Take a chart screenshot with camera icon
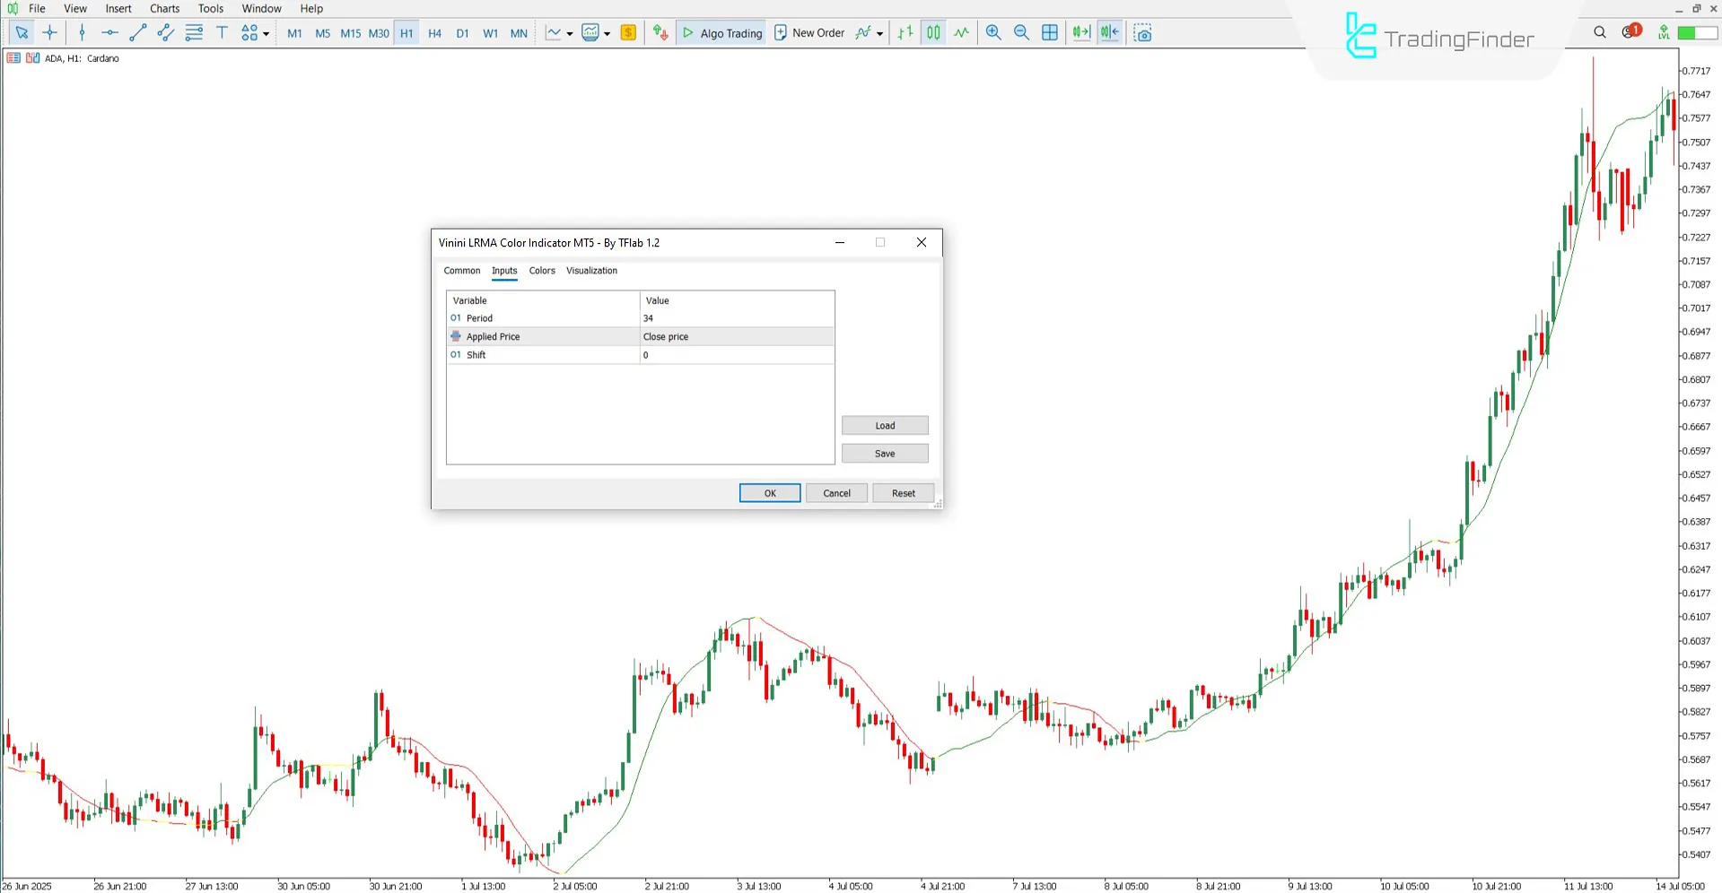Screen dimensions: 1722x893 coord(1142,33)
